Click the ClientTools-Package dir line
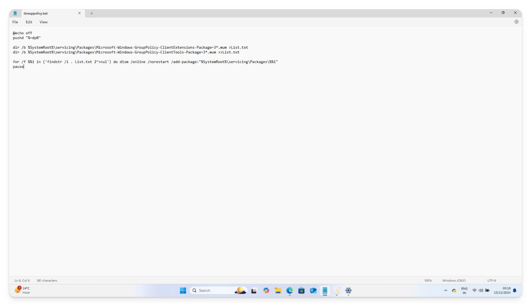This screenshot has width=531, height=306. click(x=126, y=52)
